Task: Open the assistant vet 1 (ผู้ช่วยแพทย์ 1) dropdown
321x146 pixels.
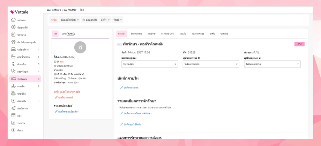Action: point(211,64)
